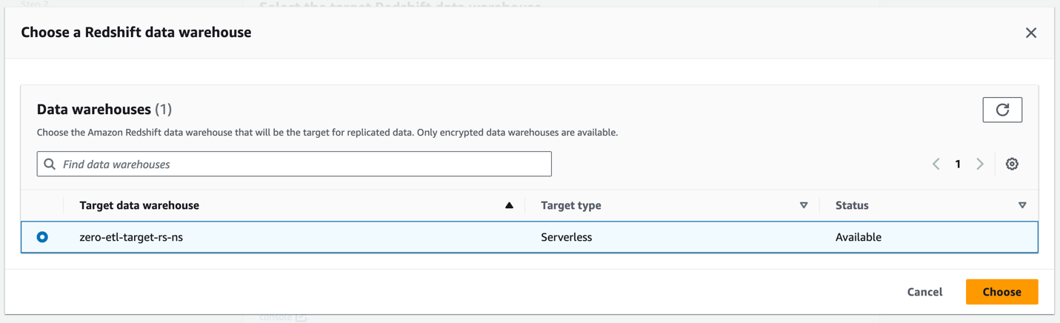Screen dimensions: 1060x323
Task: Click the Data warehouses (1) heading
Action: click(104, 109)
